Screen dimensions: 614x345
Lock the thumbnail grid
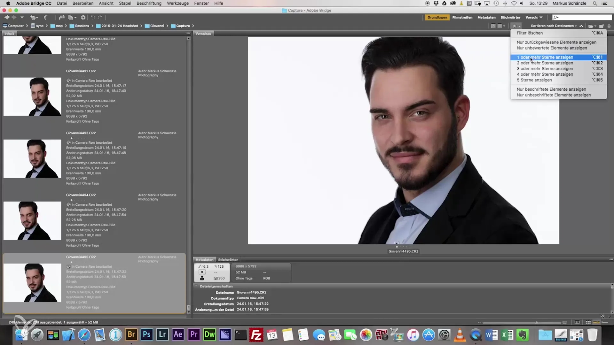[x=577, y=323]
